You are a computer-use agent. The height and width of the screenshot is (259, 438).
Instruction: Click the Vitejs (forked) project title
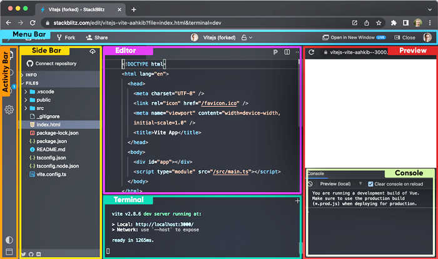coord(219,38)
